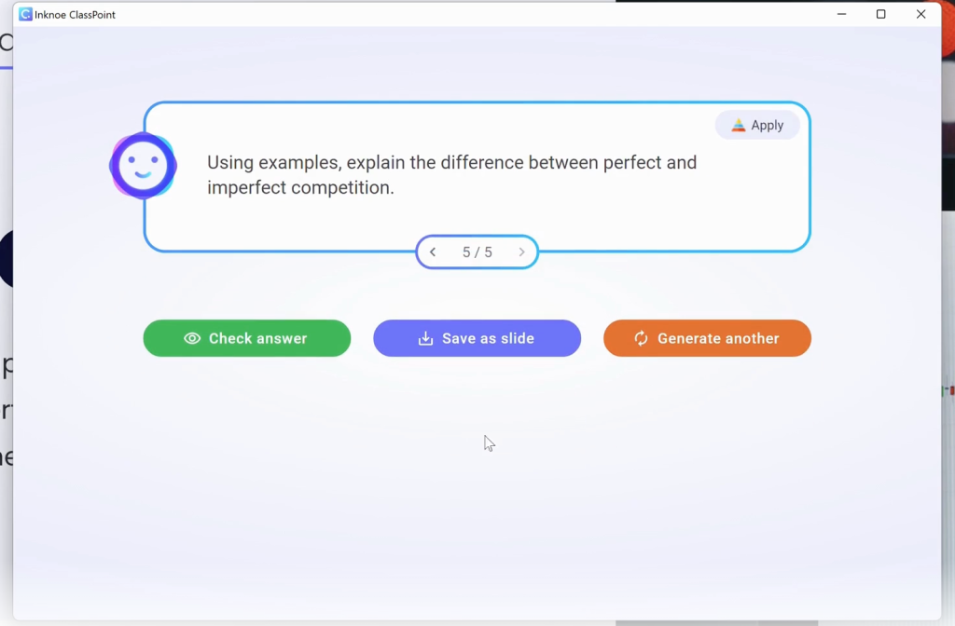This screenshot has width=955, height=626.
Task: Click the eye icon on Check answer
Action: point(192,338)
